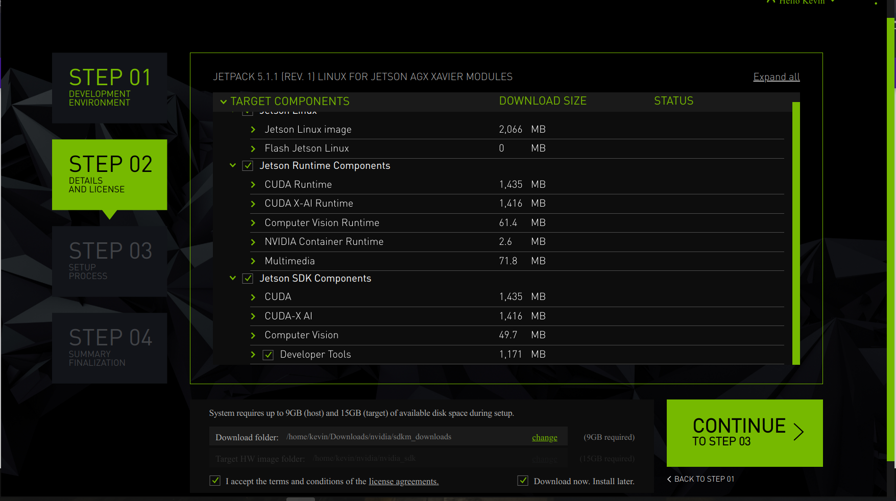This screenshot has height=501, width=896.
Task: Collapse the Jetson SDK Components section
Action: (x=233, y=278)
